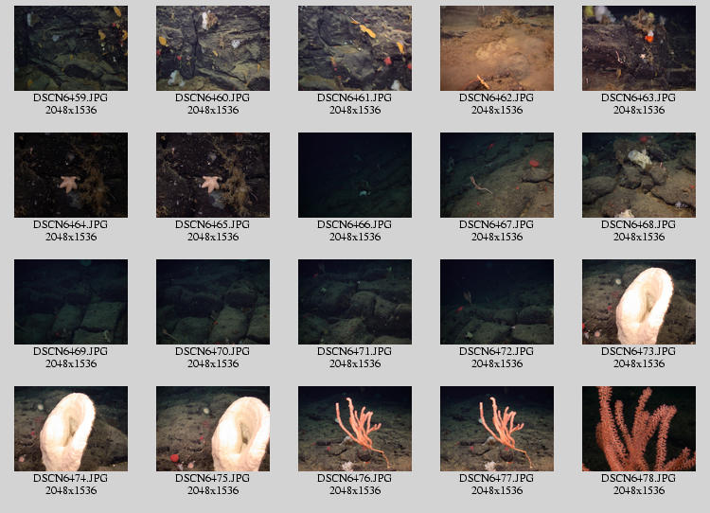Open thumbnail DSCN6470.JPG
Viewport: 710px width, 513px height.
click(x=213, y=302)
